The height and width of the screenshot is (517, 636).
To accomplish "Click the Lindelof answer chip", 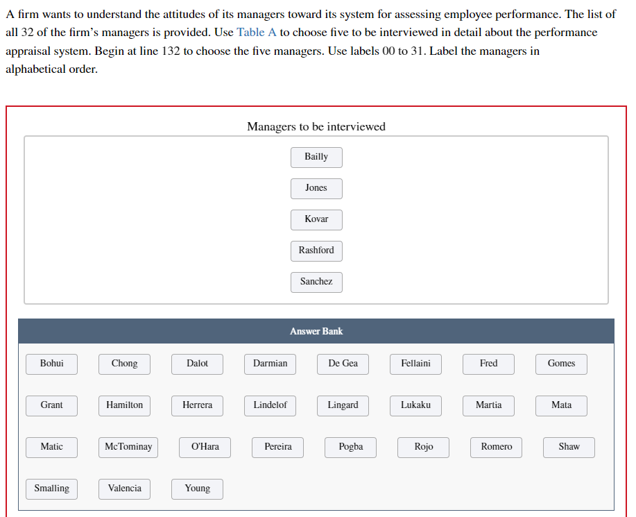I will 270,406.
